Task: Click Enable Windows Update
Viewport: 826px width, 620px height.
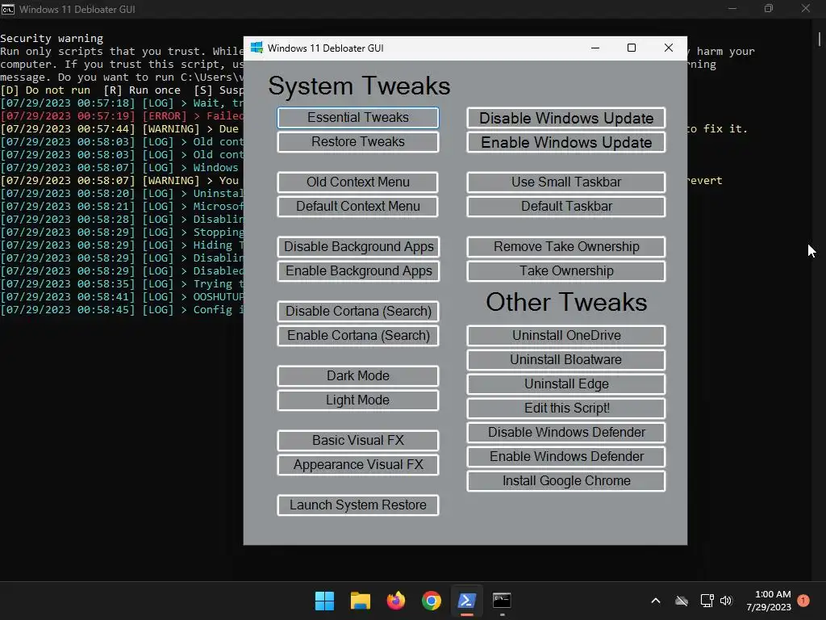Action: point(566,142)
